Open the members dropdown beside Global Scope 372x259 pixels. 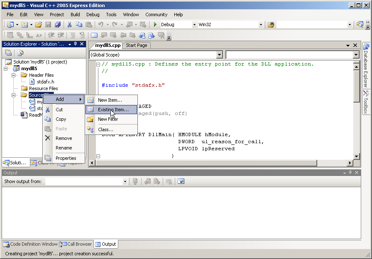(x=356, y=55)
